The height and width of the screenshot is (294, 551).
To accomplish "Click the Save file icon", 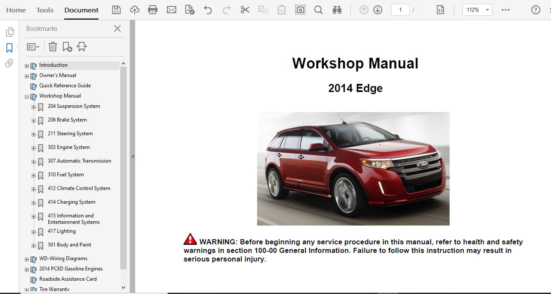I will [x=116, y=10].
